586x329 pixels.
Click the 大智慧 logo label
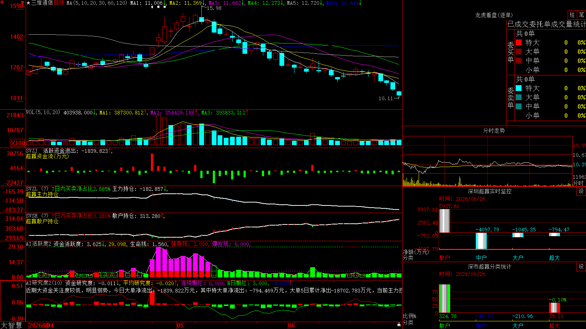[11, 325]
